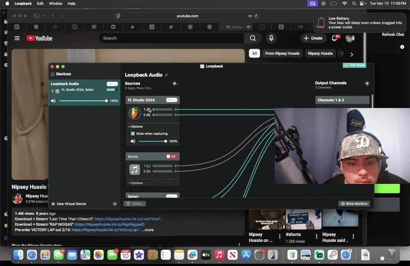Open the Apple menu
The width and height of the screenshot is (410, 266).
tap(7, 3)
